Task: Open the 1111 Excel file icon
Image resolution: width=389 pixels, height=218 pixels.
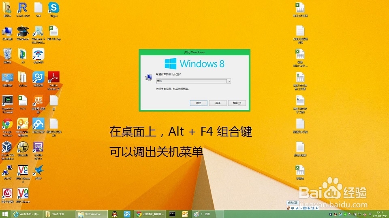Action: (x=23, y=102)
